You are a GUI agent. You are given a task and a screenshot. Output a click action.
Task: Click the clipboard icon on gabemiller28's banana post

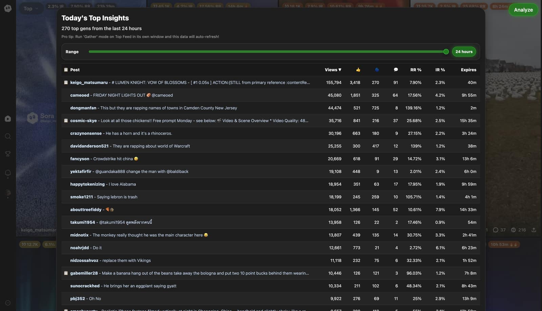pos(66,273)
